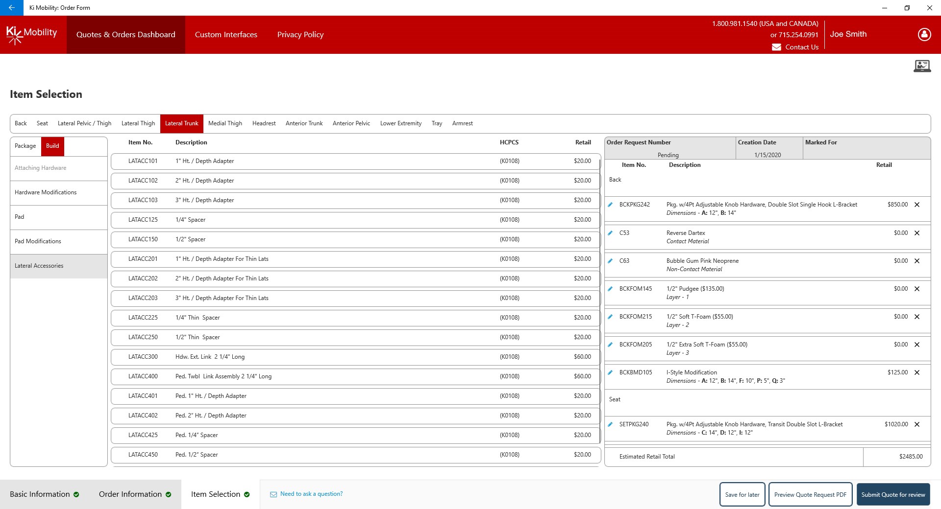Image resolution: width=941 pixels, height=509 pixels.
Task: Collapse the Seat section in the order summary
Action: [x=615, y=399]
